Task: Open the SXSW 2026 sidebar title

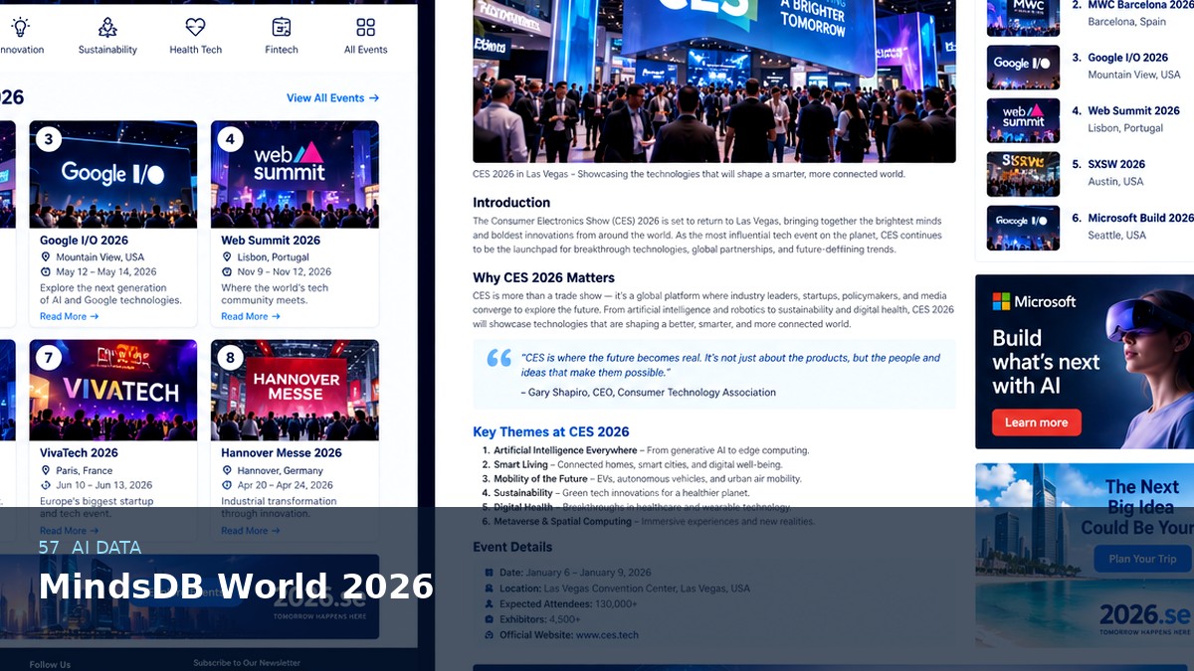Action: [x=1116, y=164]
